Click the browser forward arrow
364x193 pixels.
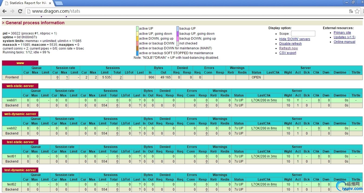[12, 11]
